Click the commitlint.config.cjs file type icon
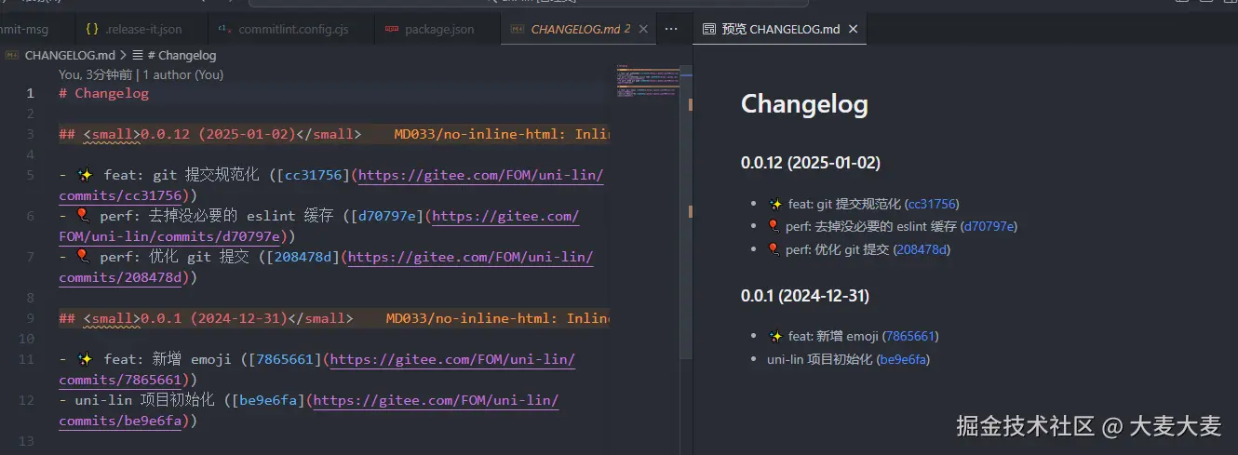The width and height of the screenshot is (1238, 455). 223,29
